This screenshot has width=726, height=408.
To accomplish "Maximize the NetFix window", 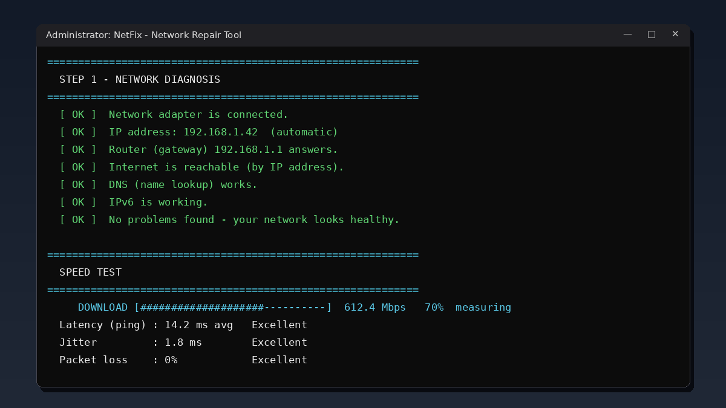I will [652, 34].
